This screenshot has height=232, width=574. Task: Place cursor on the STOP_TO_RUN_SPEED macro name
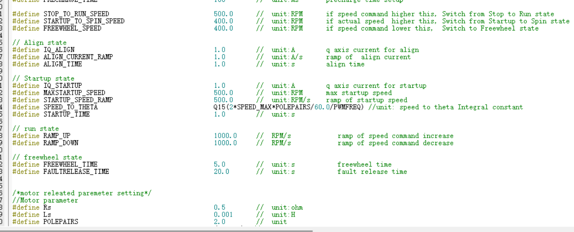76,14
